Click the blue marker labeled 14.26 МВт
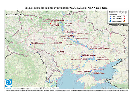Screen dimensions: 133x94 click(57, 54)
